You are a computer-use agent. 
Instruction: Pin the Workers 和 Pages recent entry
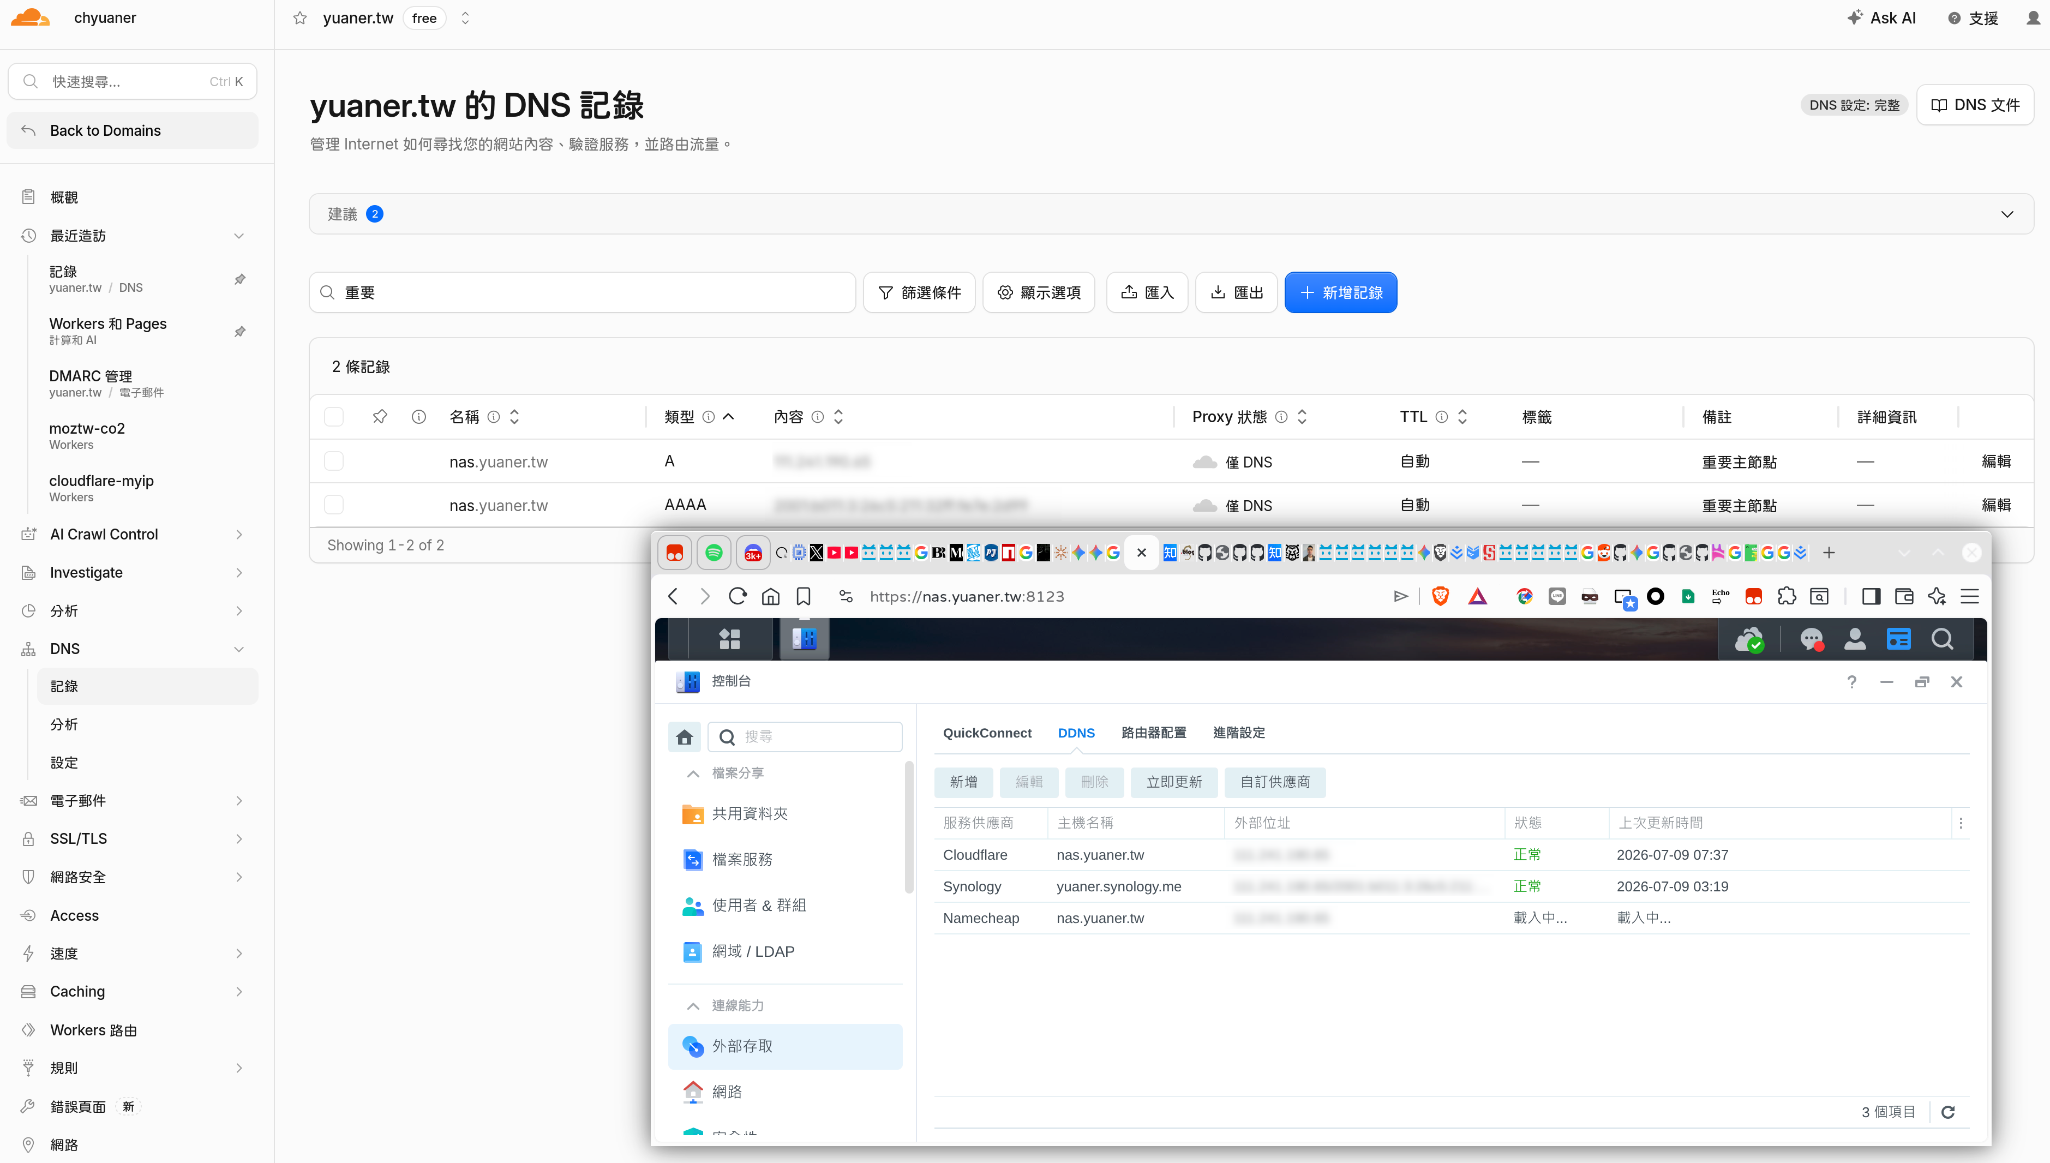(x=239, y=332)
